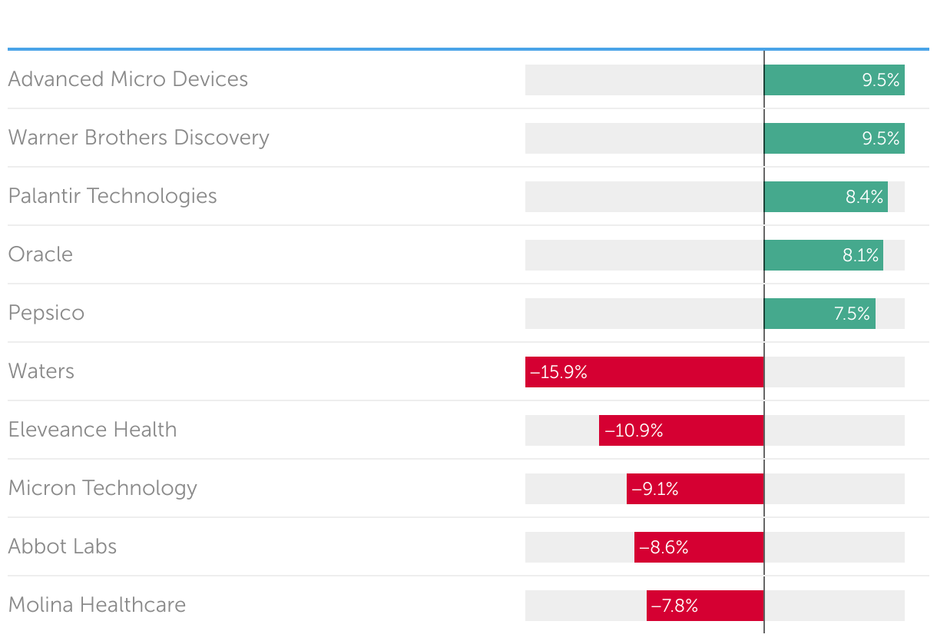Click the Abbot Labs label
937x641 pixels.
(62, 546)
